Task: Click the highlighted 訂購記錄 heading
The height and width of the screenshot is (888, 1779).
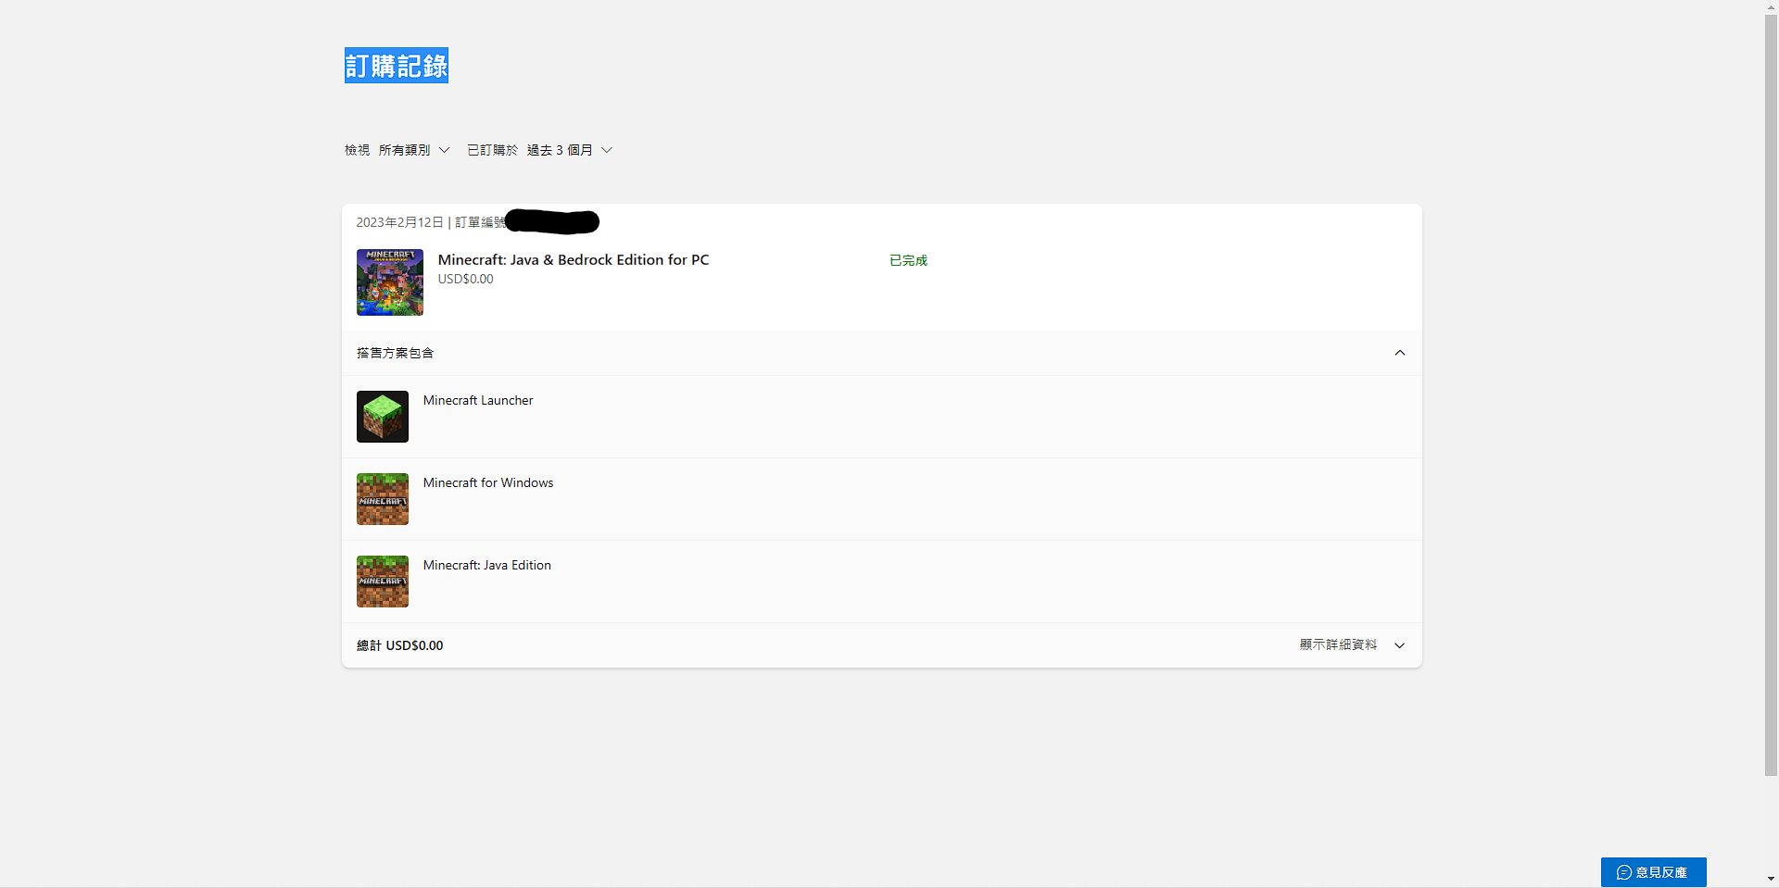Action: click(397, 66)
